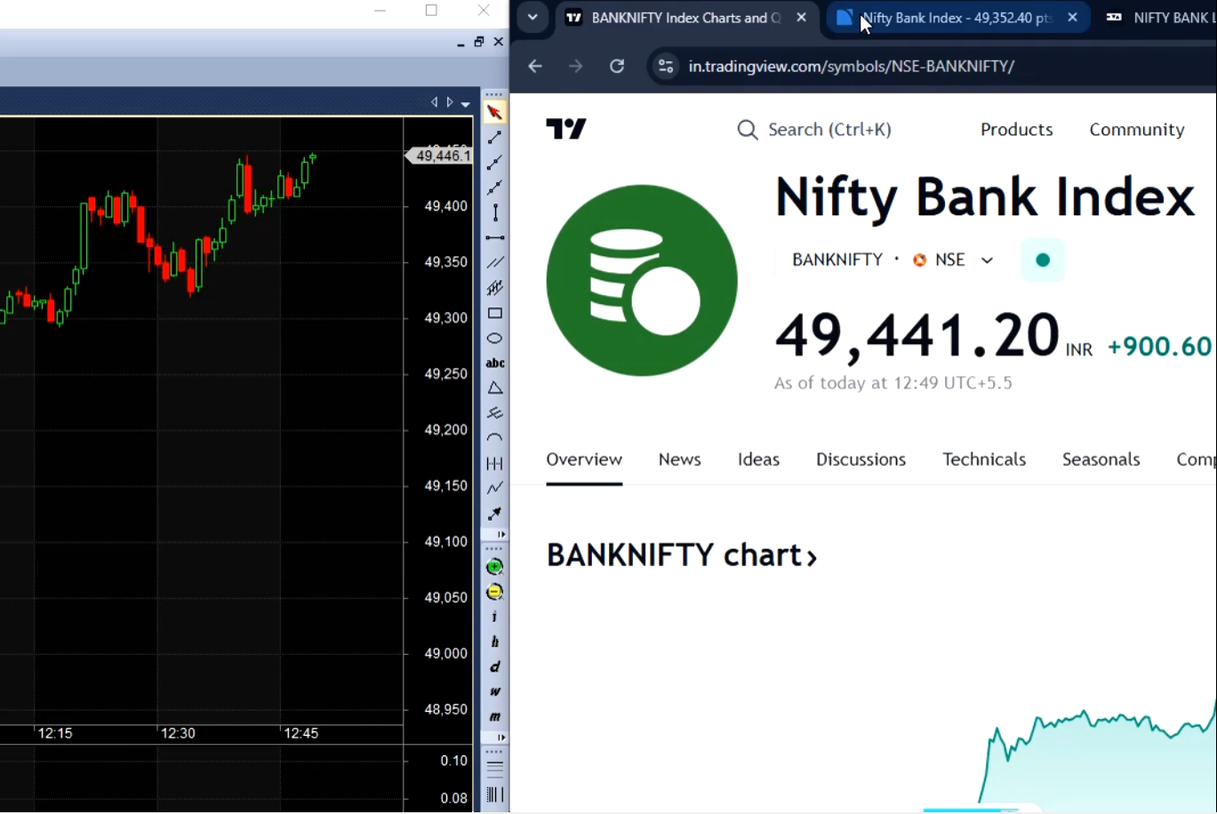Select the ellipse drawing tool
Viewport: 1217px width, 814px height.
tap(494, 338)
